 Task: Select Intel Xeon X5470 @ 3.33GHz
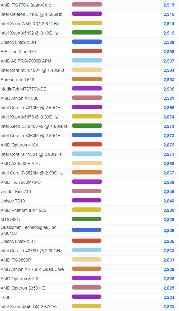(x=29, y=117)
